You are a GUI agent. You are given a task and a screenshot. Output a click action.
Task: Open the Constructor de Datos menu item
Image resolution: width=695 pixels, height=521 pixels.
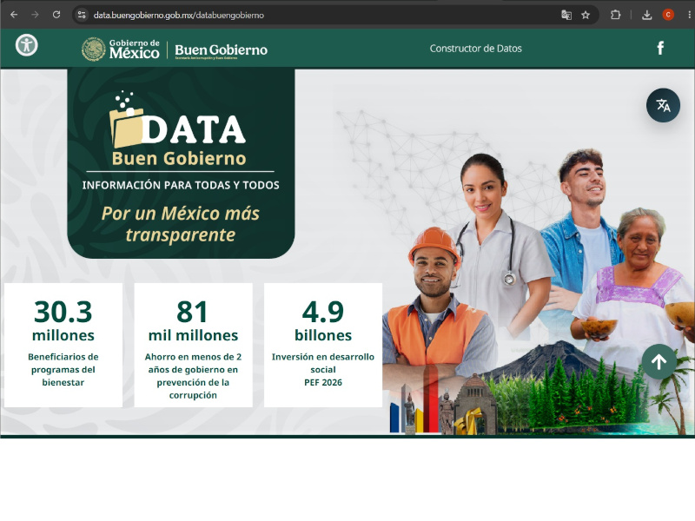click(x=475, y=49)
